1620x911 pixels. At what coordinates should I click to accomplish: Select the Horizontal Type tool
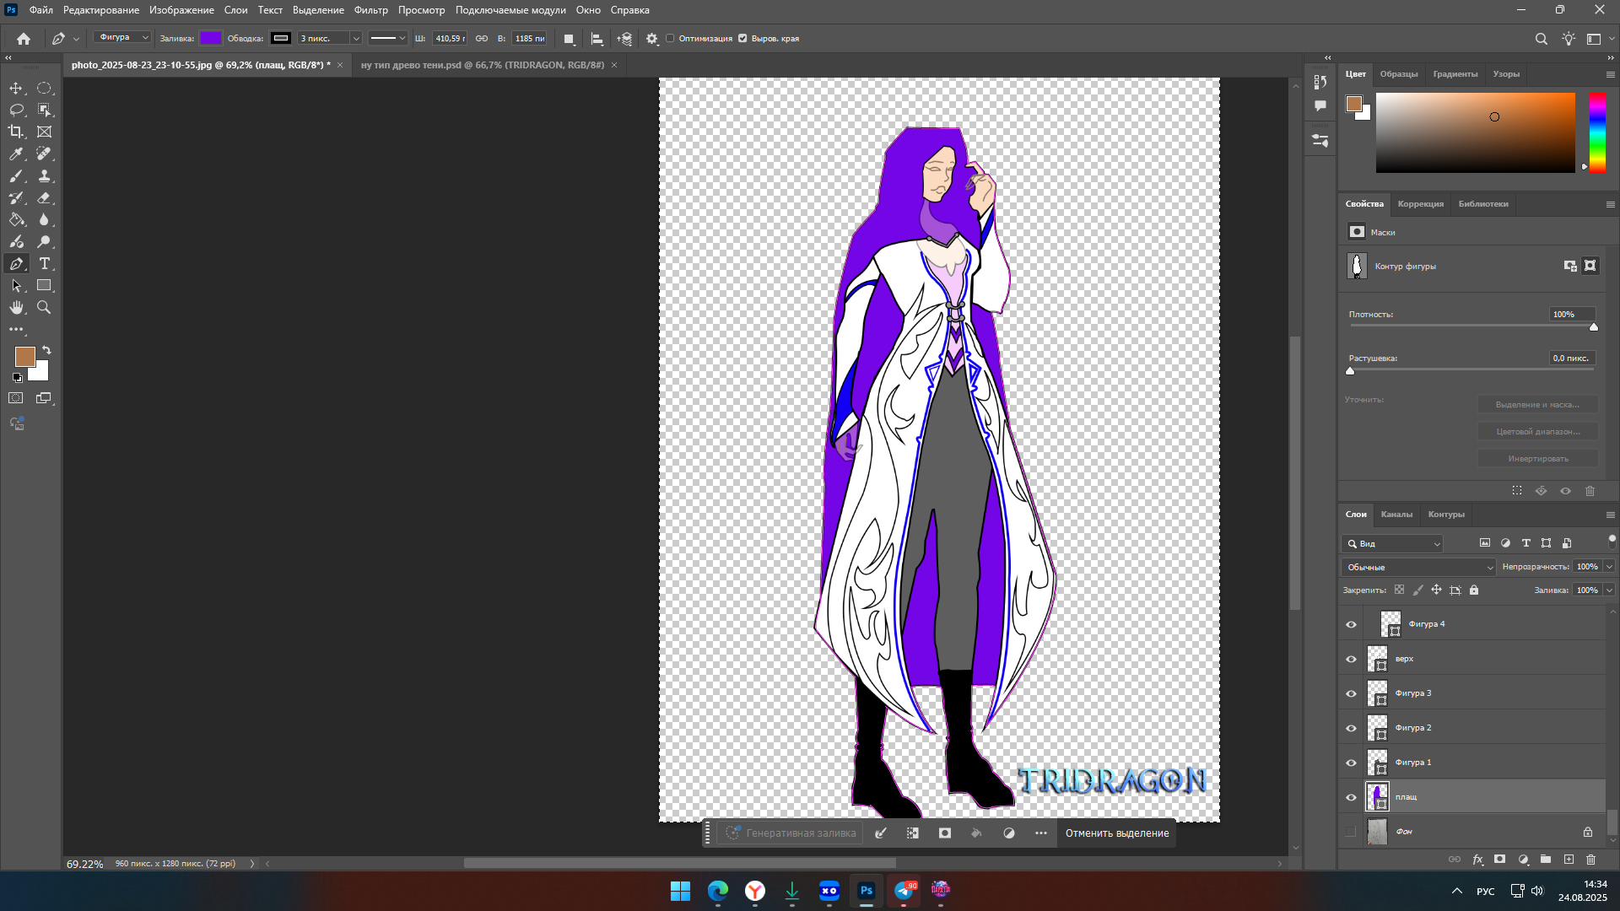[x=44, y=264]
